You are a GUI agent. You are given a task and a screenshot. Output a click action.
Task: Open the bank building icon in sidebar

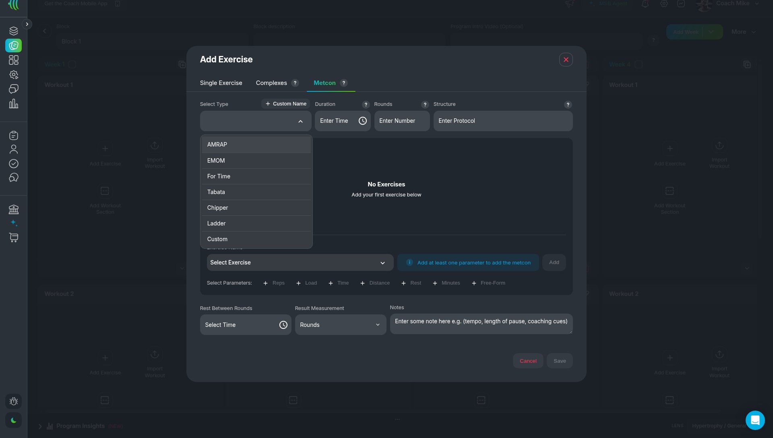(14, 209)
